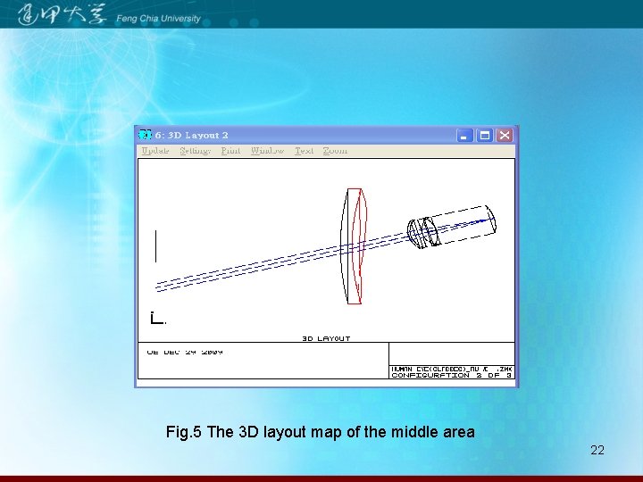Screen dimensions: 643x482
Task: Click the date text in plot footer
Action: (x=185, y=352)
